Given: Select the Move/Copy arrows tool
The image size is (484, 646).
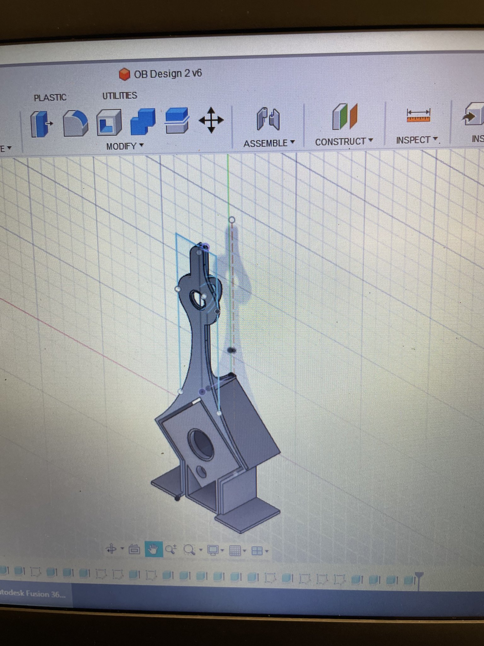Looking at the screenshot, I should tap(211, 120).
